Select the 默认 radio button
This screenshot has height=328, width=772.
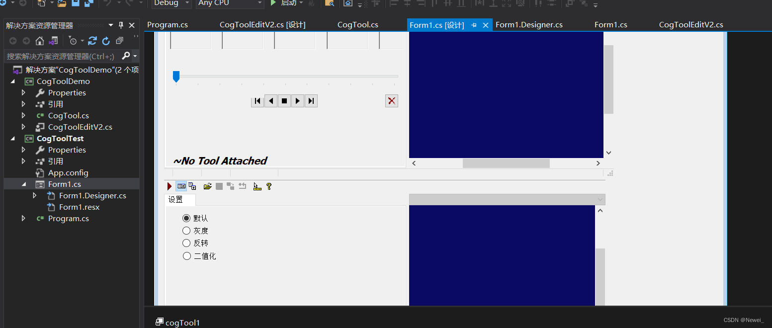point(186,218)
